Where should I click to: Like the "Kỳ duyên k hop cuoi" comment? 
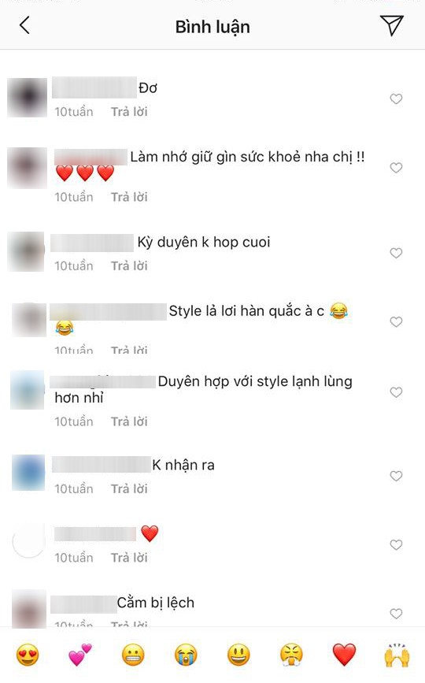[396, 253]
